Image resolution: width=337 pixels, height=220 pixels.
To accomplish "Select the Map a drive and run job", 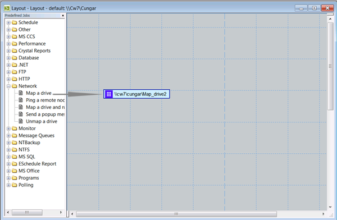I will pos(45,107).
